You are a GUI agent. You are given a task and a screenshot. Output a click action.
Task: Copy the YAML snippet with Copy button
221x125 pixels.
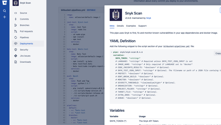(218, 53)
